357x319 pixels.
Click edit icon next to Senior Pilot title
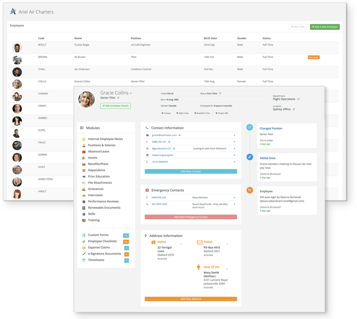pyautogui.click(x=118, y=98)
